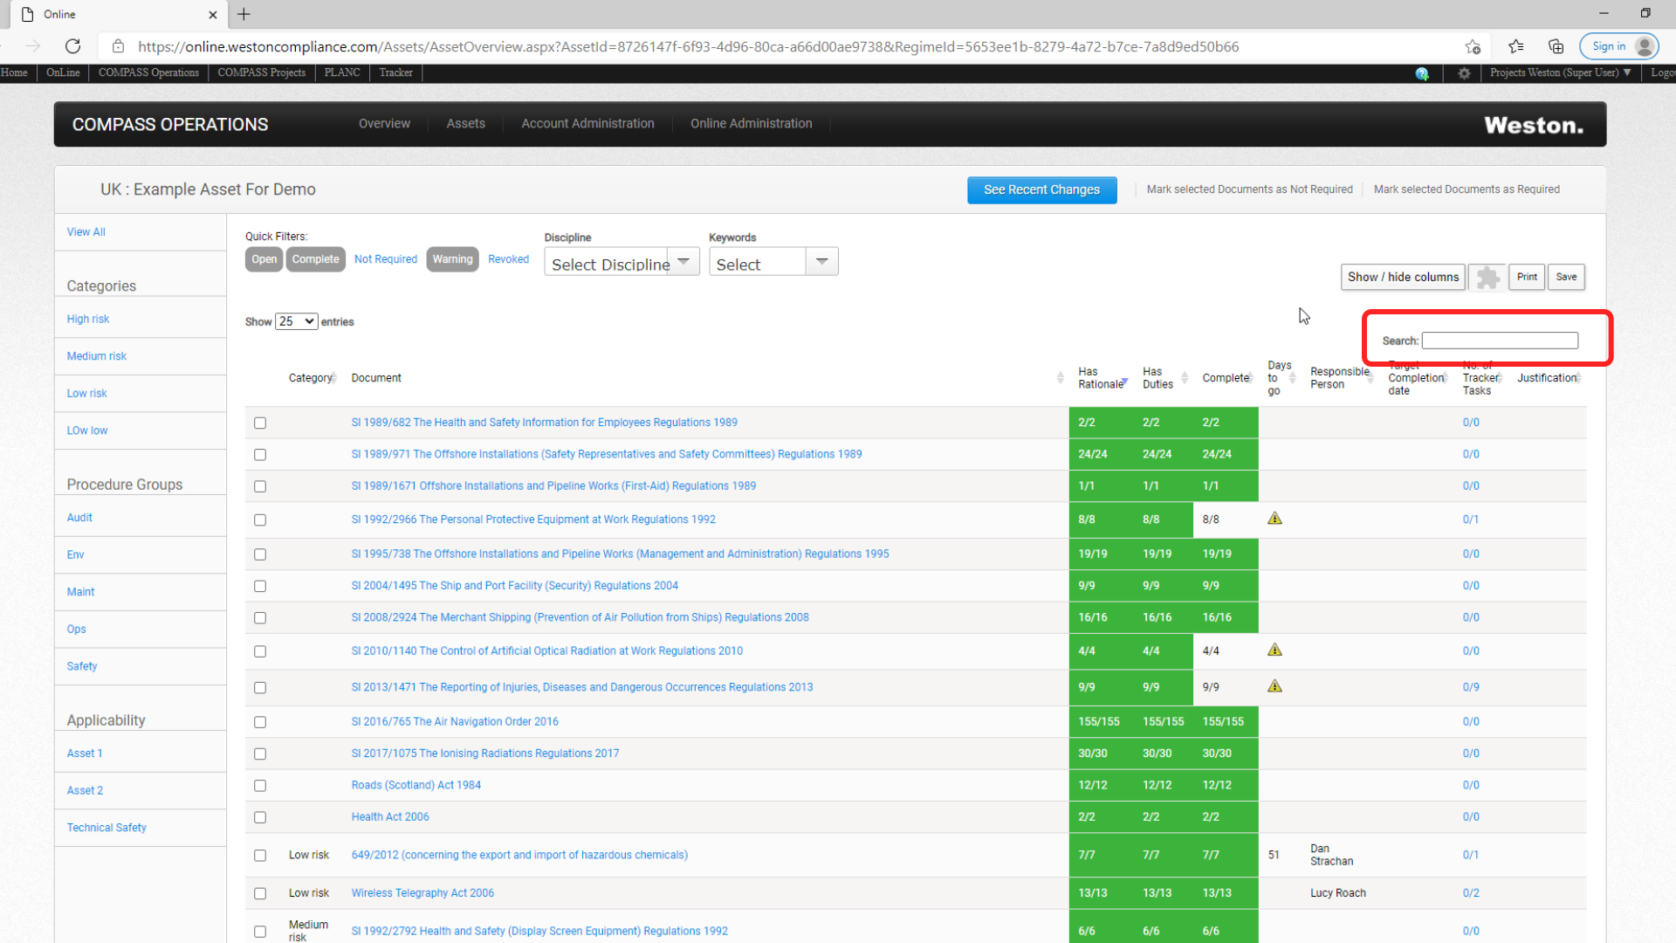Sort by Complete column header
1676x943 pixels.
coord(1226,378)
